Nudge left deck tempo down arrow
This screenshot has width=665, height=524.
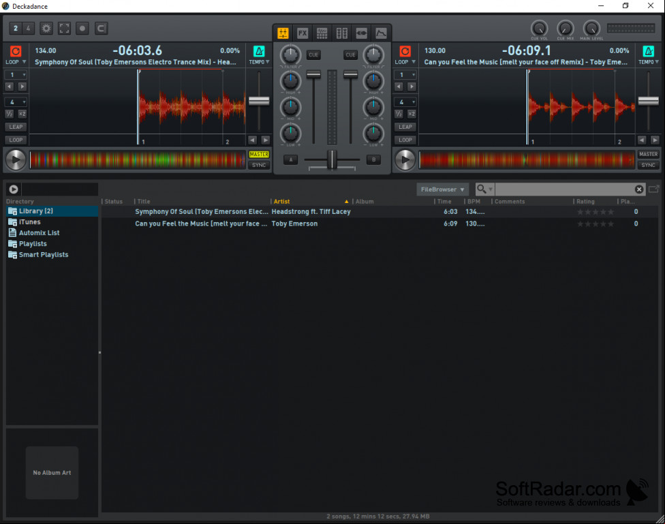252,140
